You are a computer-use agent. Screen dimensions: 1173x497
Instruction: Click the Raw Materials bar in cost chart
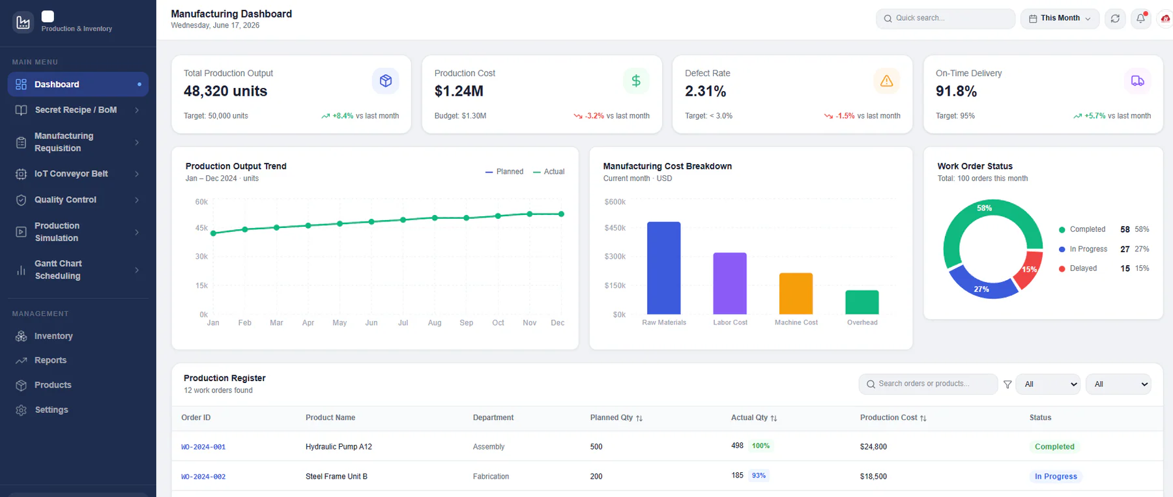pos(663,268)
